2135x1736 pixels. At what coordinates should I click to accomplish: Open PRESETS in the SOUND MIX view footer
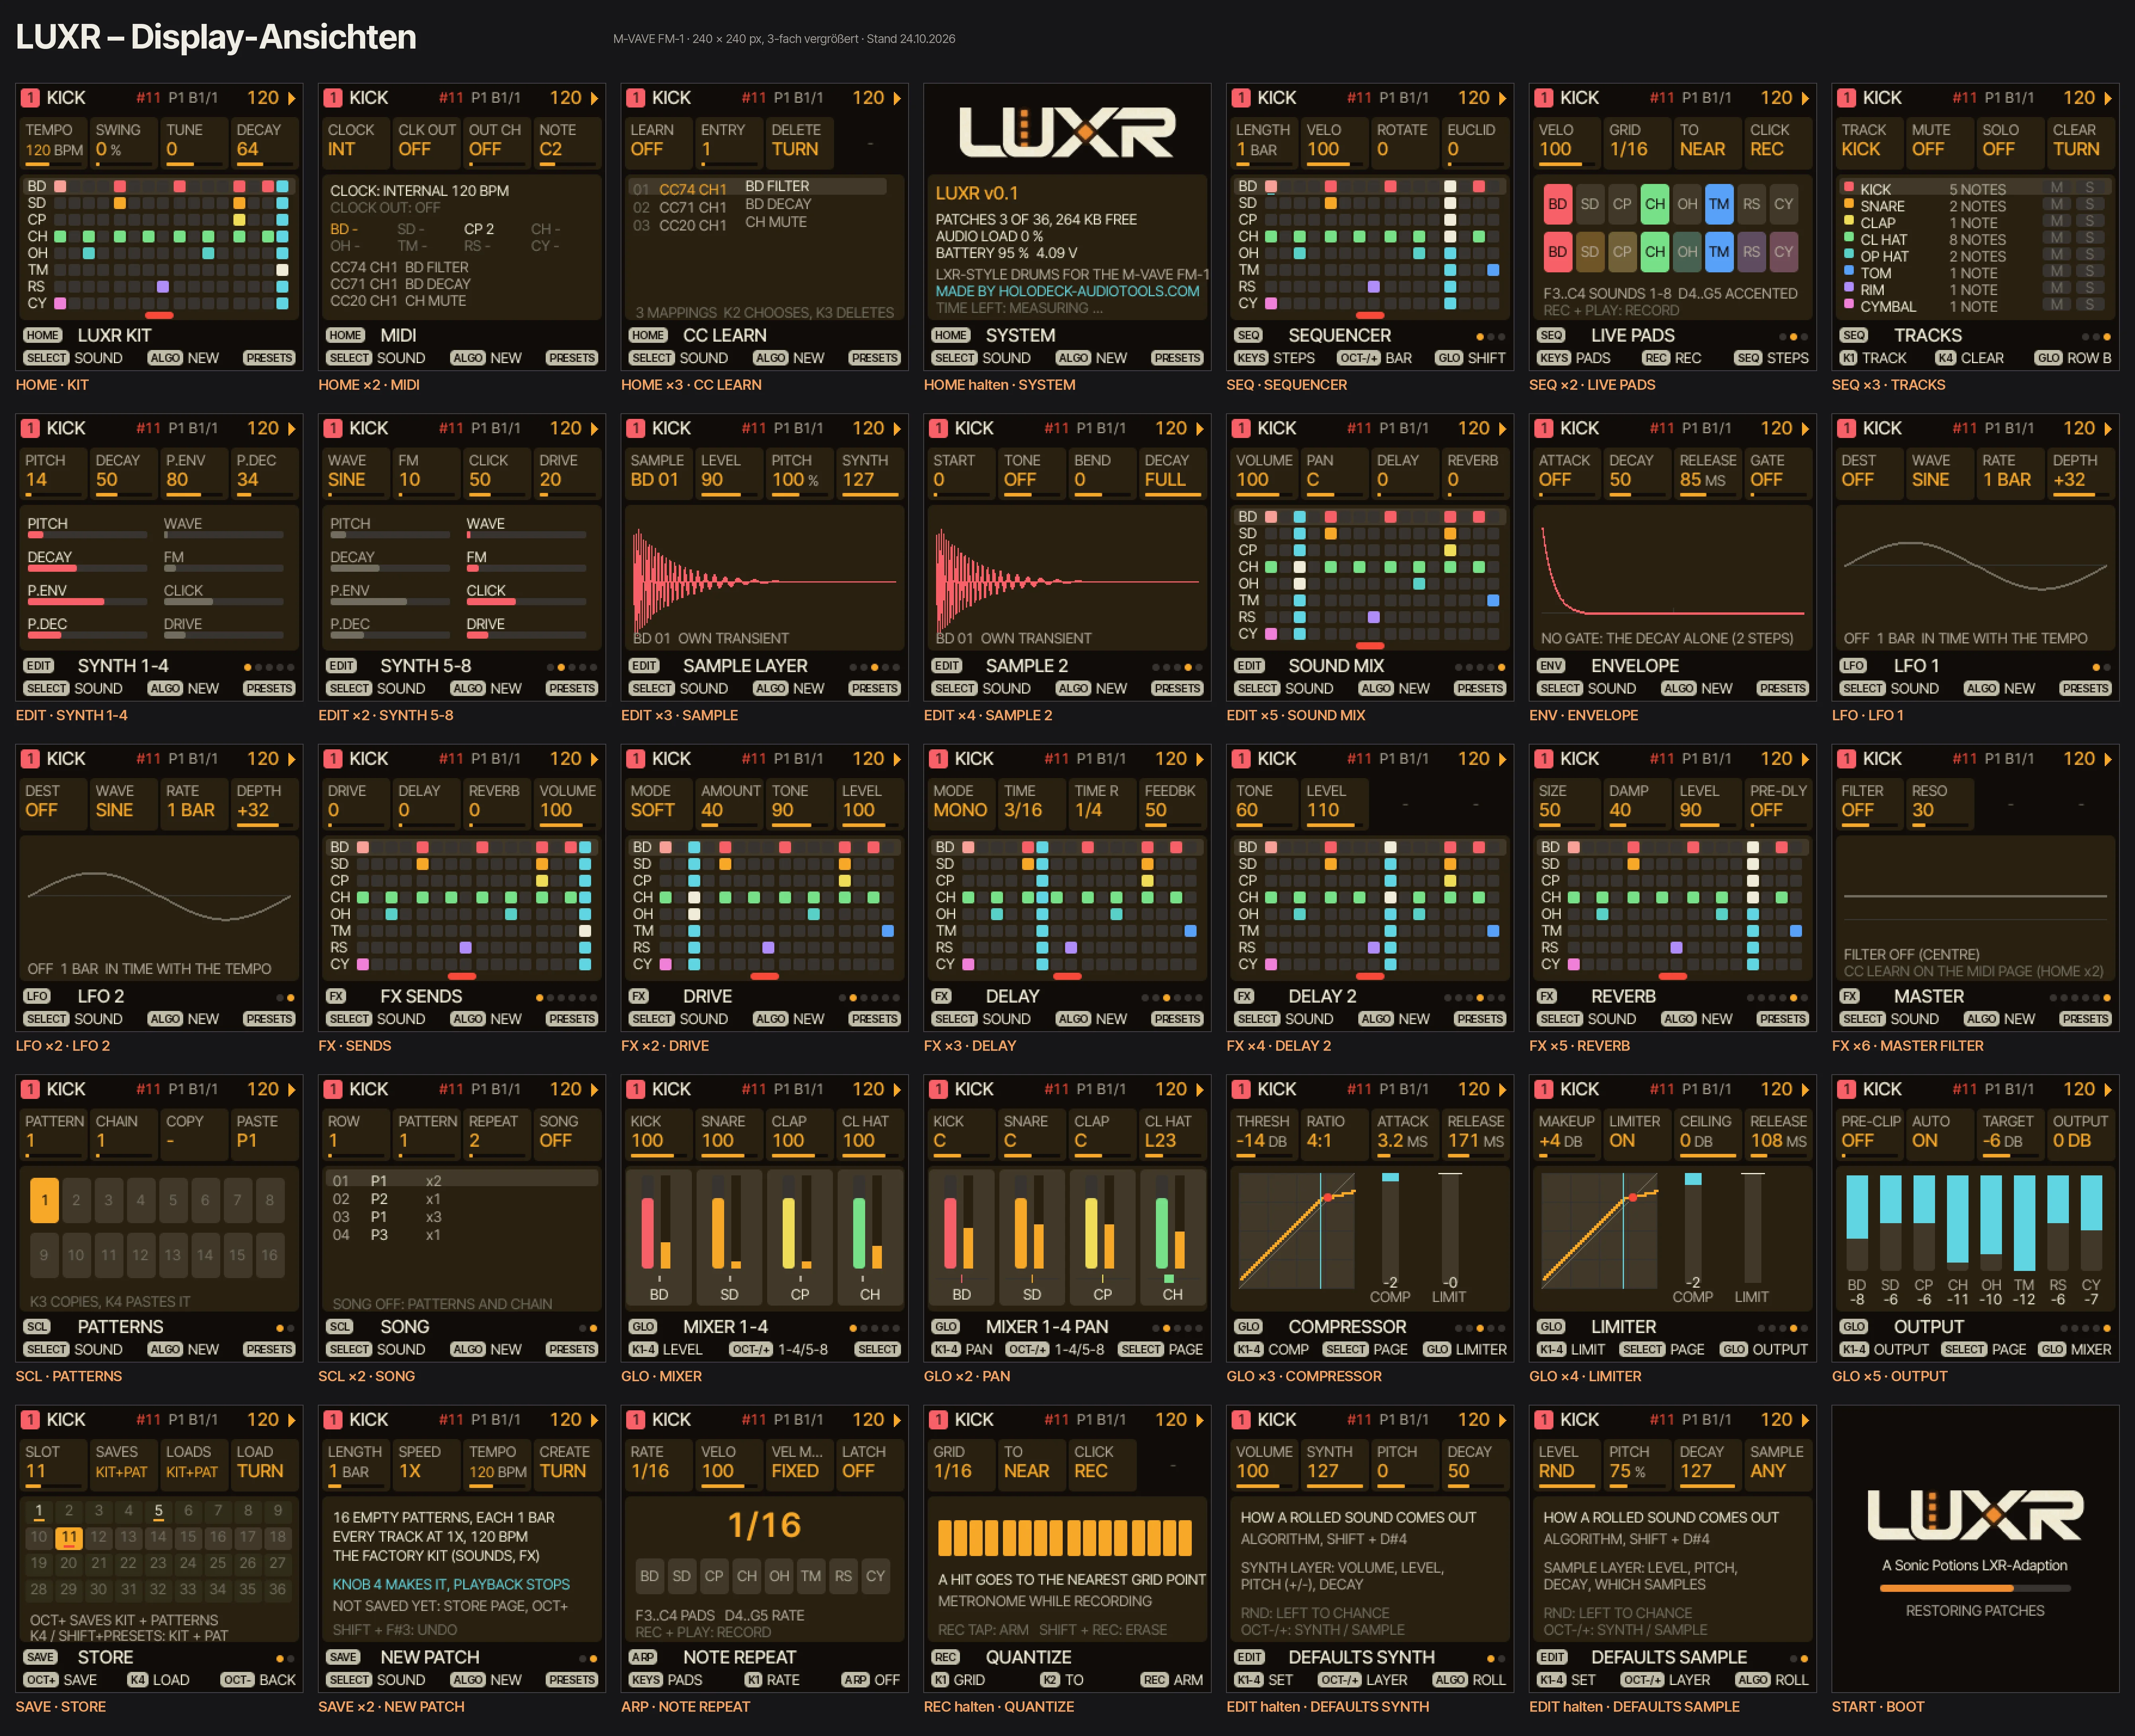pyautogui.click(x=1480, y=689)
